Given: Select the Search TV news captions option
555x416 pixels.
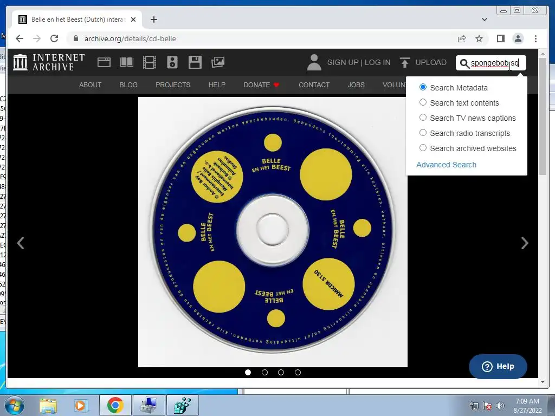Looking at the screenshot, I should click(x=423, y=118).
